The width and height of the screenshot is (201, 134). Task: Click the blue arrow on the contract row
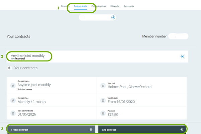(182, 57)
